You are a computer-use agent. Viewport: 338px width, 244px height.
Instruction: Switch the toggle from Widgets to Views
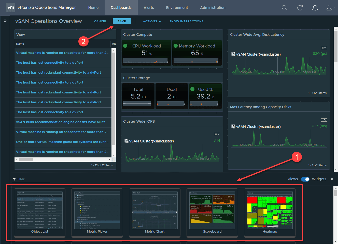coord(305,179)
